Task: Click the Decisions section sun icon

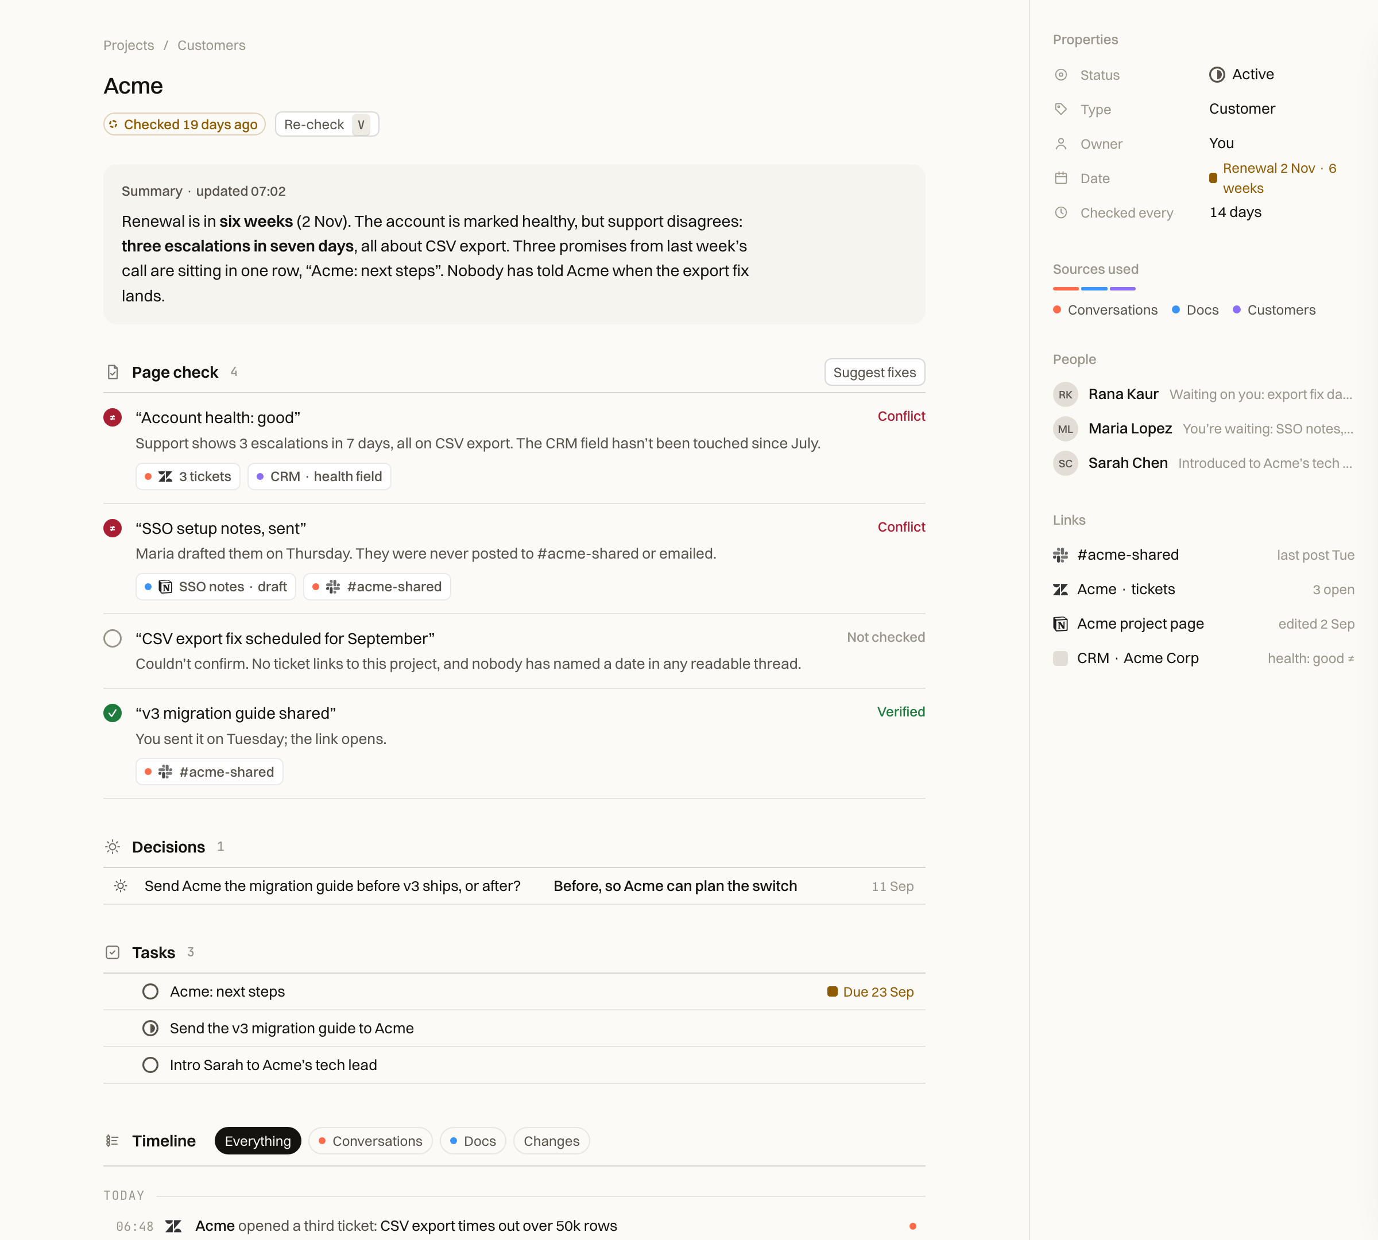Action: tap(113, 847)
